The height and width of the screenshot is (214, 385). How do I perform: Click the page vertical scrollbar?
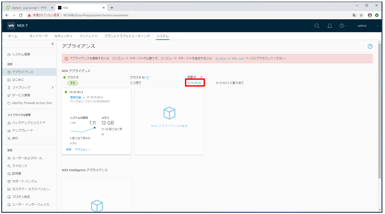pyautogui.click(x=379, y=110)
